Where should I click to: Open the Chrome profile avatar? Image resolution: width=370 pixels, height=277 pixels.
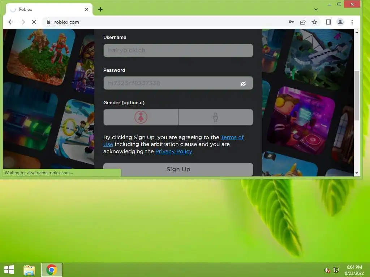pyautogui.click(x=340, y=22)
